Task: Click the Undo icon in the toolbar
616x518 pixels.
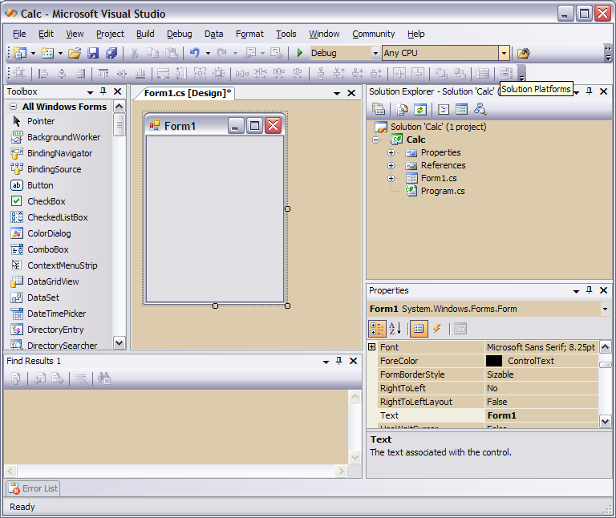Action: 195,53
